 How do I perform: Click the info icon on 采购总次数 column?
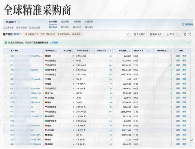click(x=108, y=51)
